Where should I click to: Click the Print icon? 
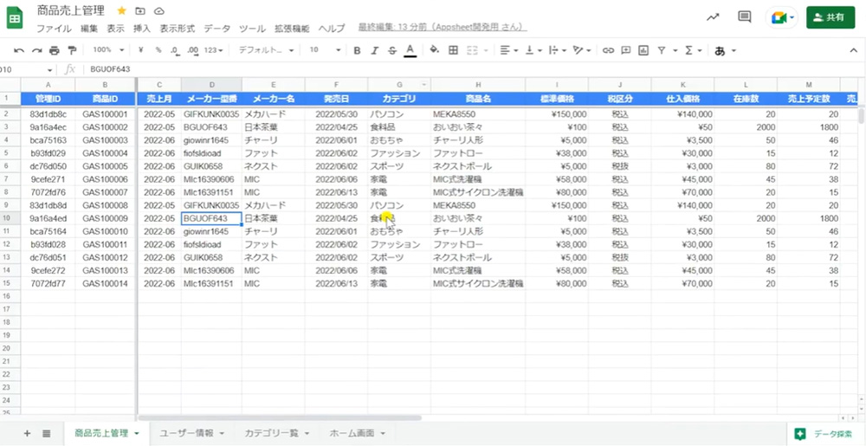click(54, 50)
